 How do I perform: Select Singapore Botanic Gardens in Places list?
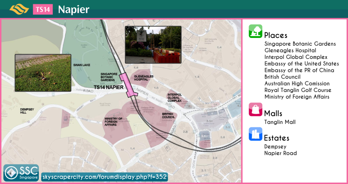300,44
